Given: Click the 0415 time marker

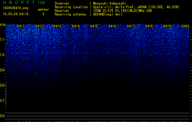Looking at the screenshot, I should pos(94,26).
